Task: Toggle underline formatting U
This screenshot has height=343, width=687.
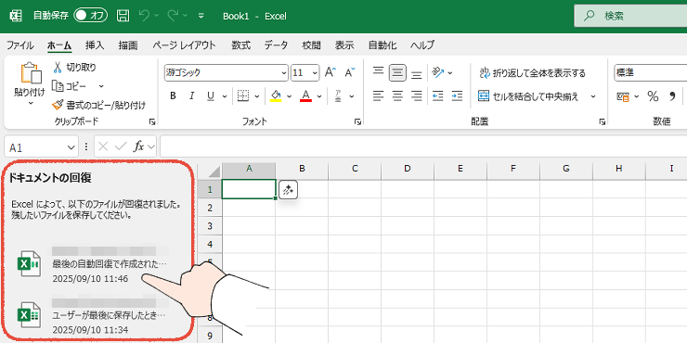Action: pos(211,95)
